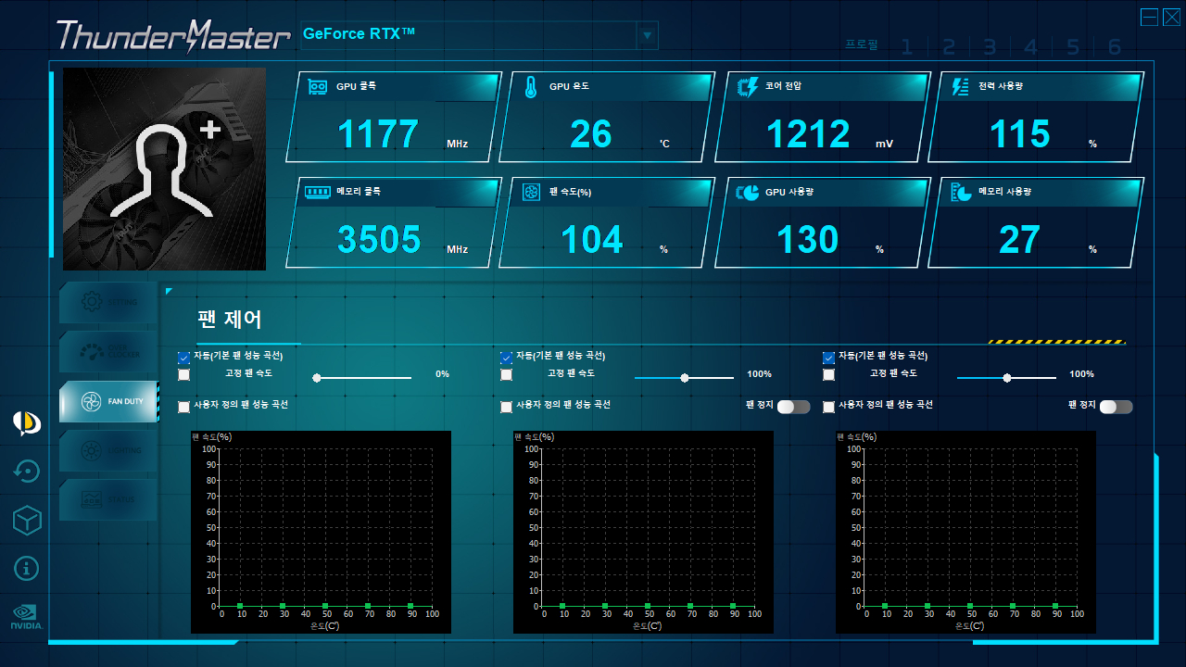Click the third fan's 100% speed slider
Image resolution: width=1186 pixels, height=667 pixels.
tap(1006, 378)
